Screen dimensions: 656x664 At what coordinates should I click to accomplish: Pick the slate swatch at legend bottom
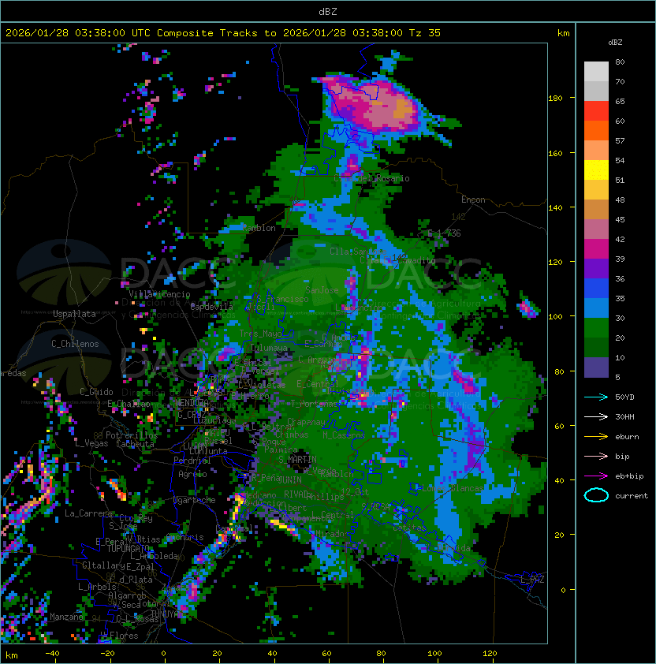click(x=596, y=367)
